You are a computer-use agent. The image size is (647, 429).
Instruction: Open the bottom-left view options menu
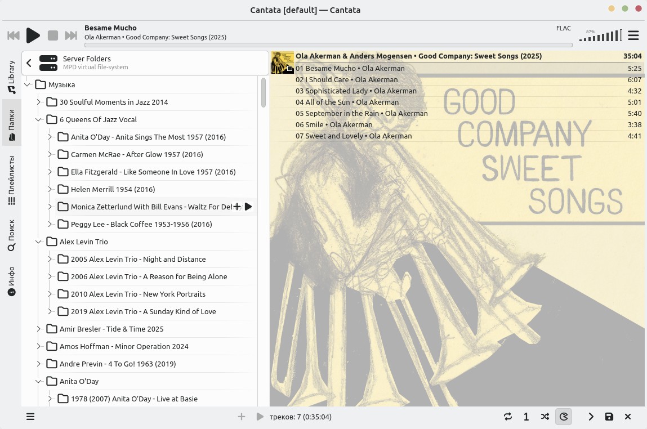click(x=30, y=417)
